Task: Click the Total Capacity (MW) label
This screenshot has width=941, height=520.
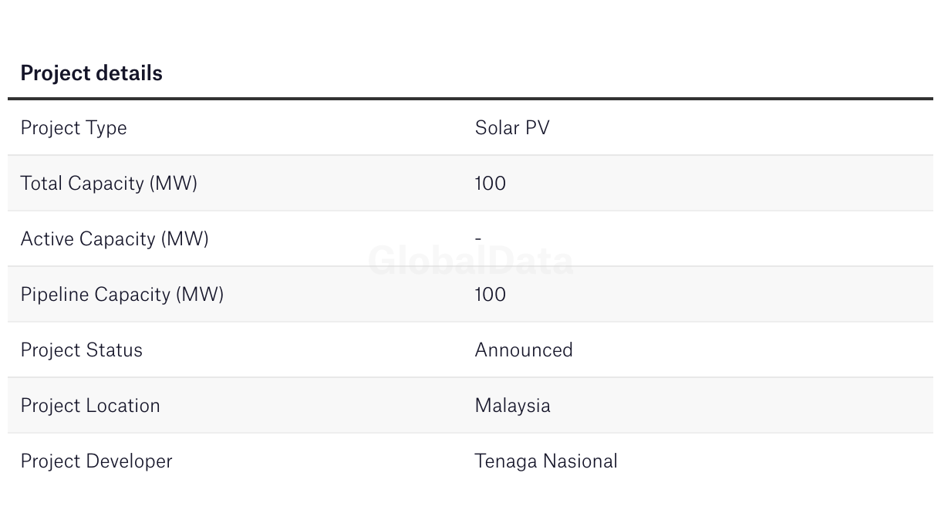Action: 109,184
